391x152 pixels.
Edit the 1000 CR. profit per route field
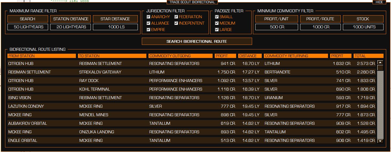point(320,27)
